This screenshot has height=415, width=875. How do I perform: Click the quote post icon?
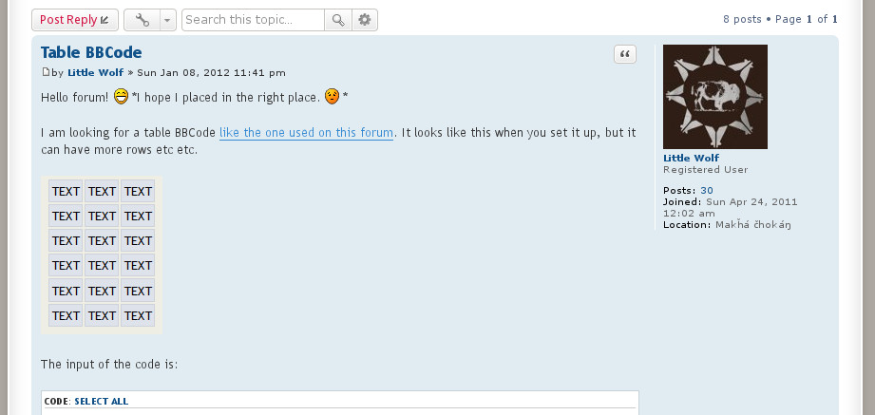click(x=625, y=54)
